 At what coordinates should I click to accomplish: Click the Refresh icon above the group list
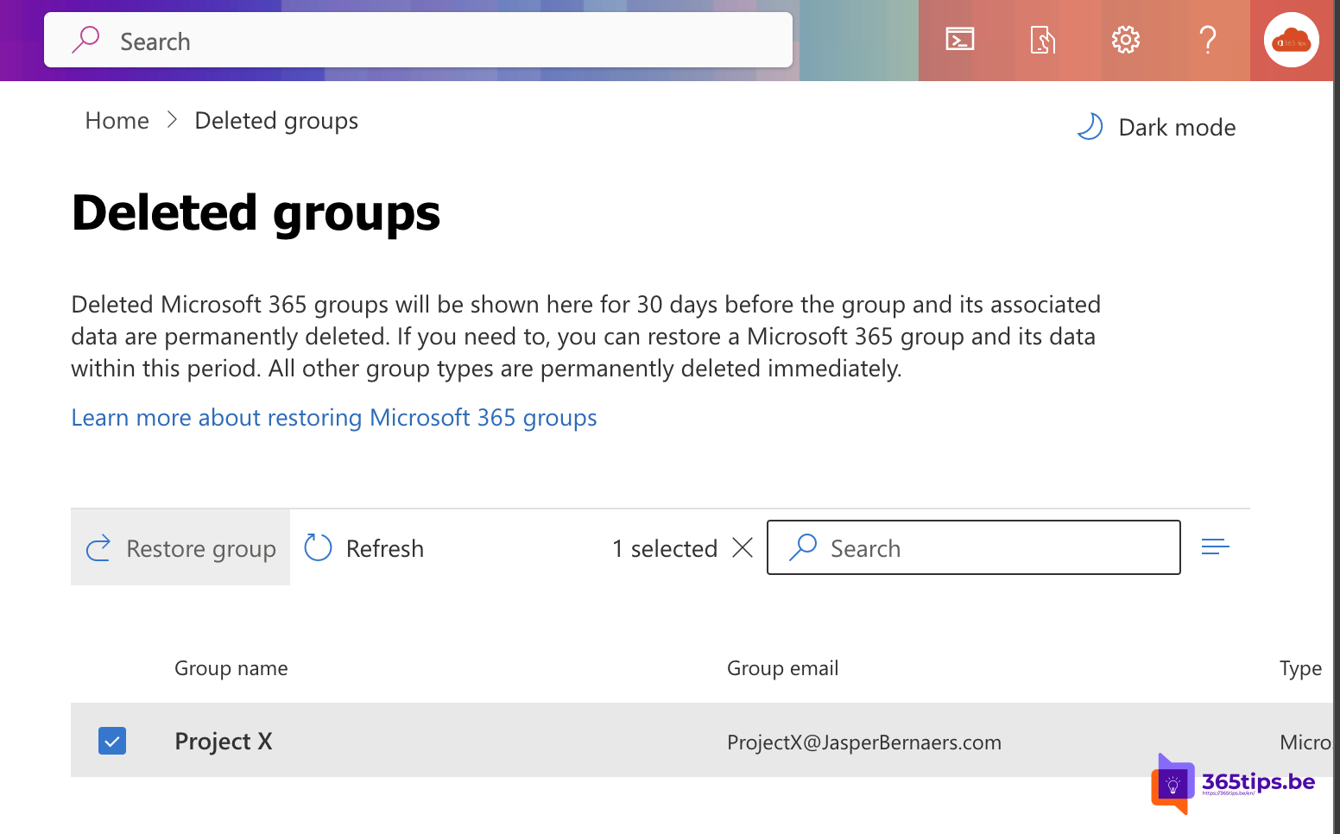point(317,547)
